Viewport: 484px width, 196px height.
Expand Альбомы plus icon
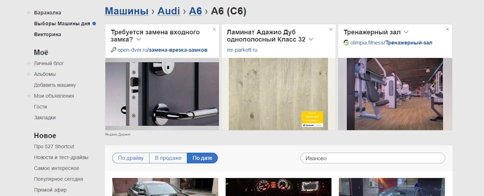click(28, 74)
